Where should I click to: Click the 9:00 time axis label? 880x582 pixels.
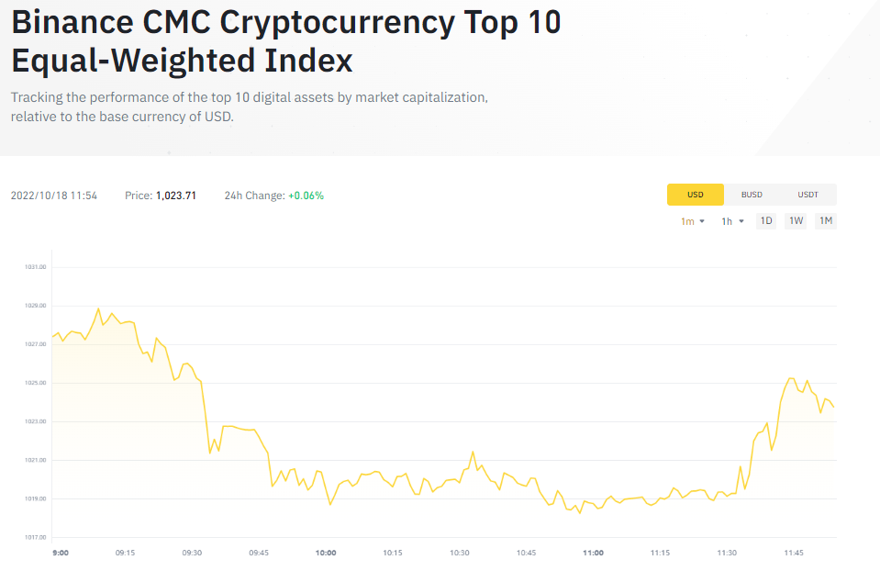[59, 553]
